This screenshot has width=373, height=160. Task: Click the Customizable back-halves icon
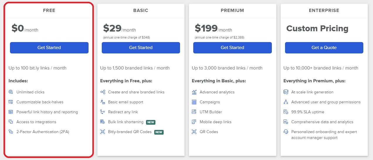tap(11, 102)
